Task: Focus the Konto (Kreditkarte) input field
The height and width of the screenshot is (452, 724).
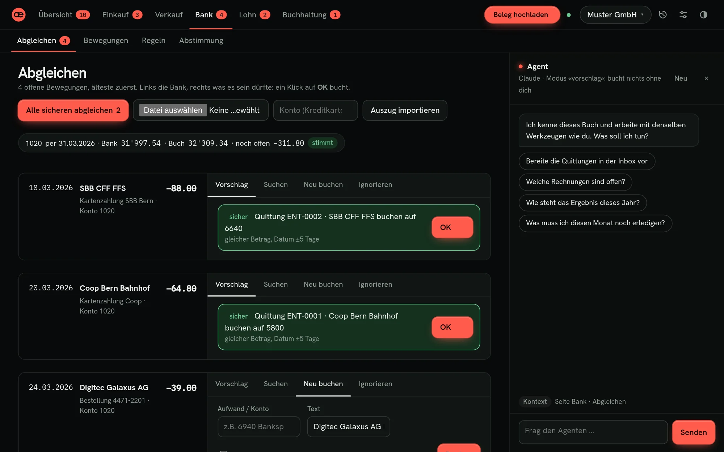Action: click(315, 110)
